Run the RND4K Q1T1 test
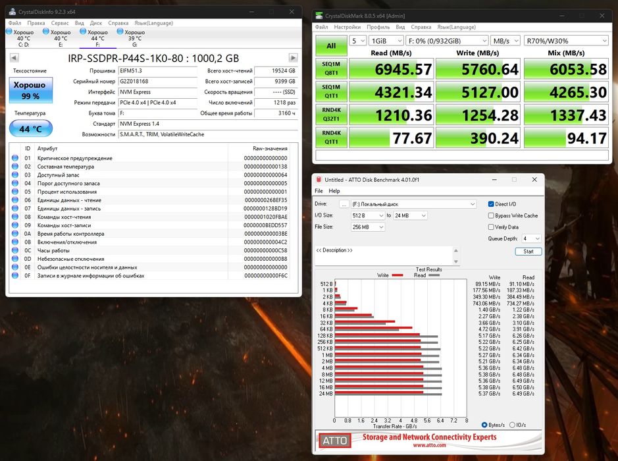The height and width of the screenshot is (461, 618). (x=331, y=137)
